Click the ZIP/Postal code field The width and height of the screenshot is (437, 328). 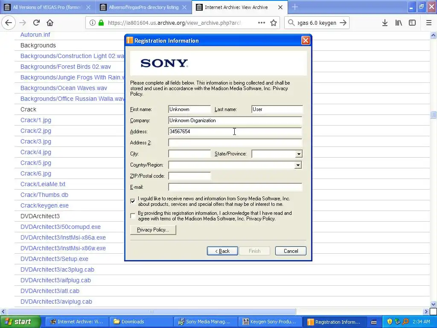(189, 176)
